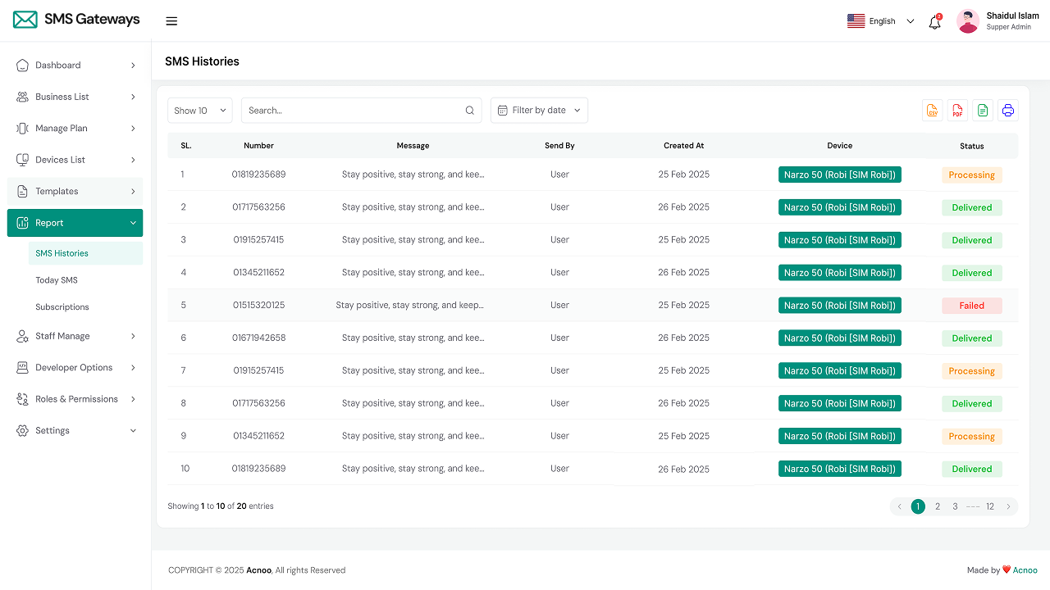Print the SMS histories table

[x=1008, y=111]
